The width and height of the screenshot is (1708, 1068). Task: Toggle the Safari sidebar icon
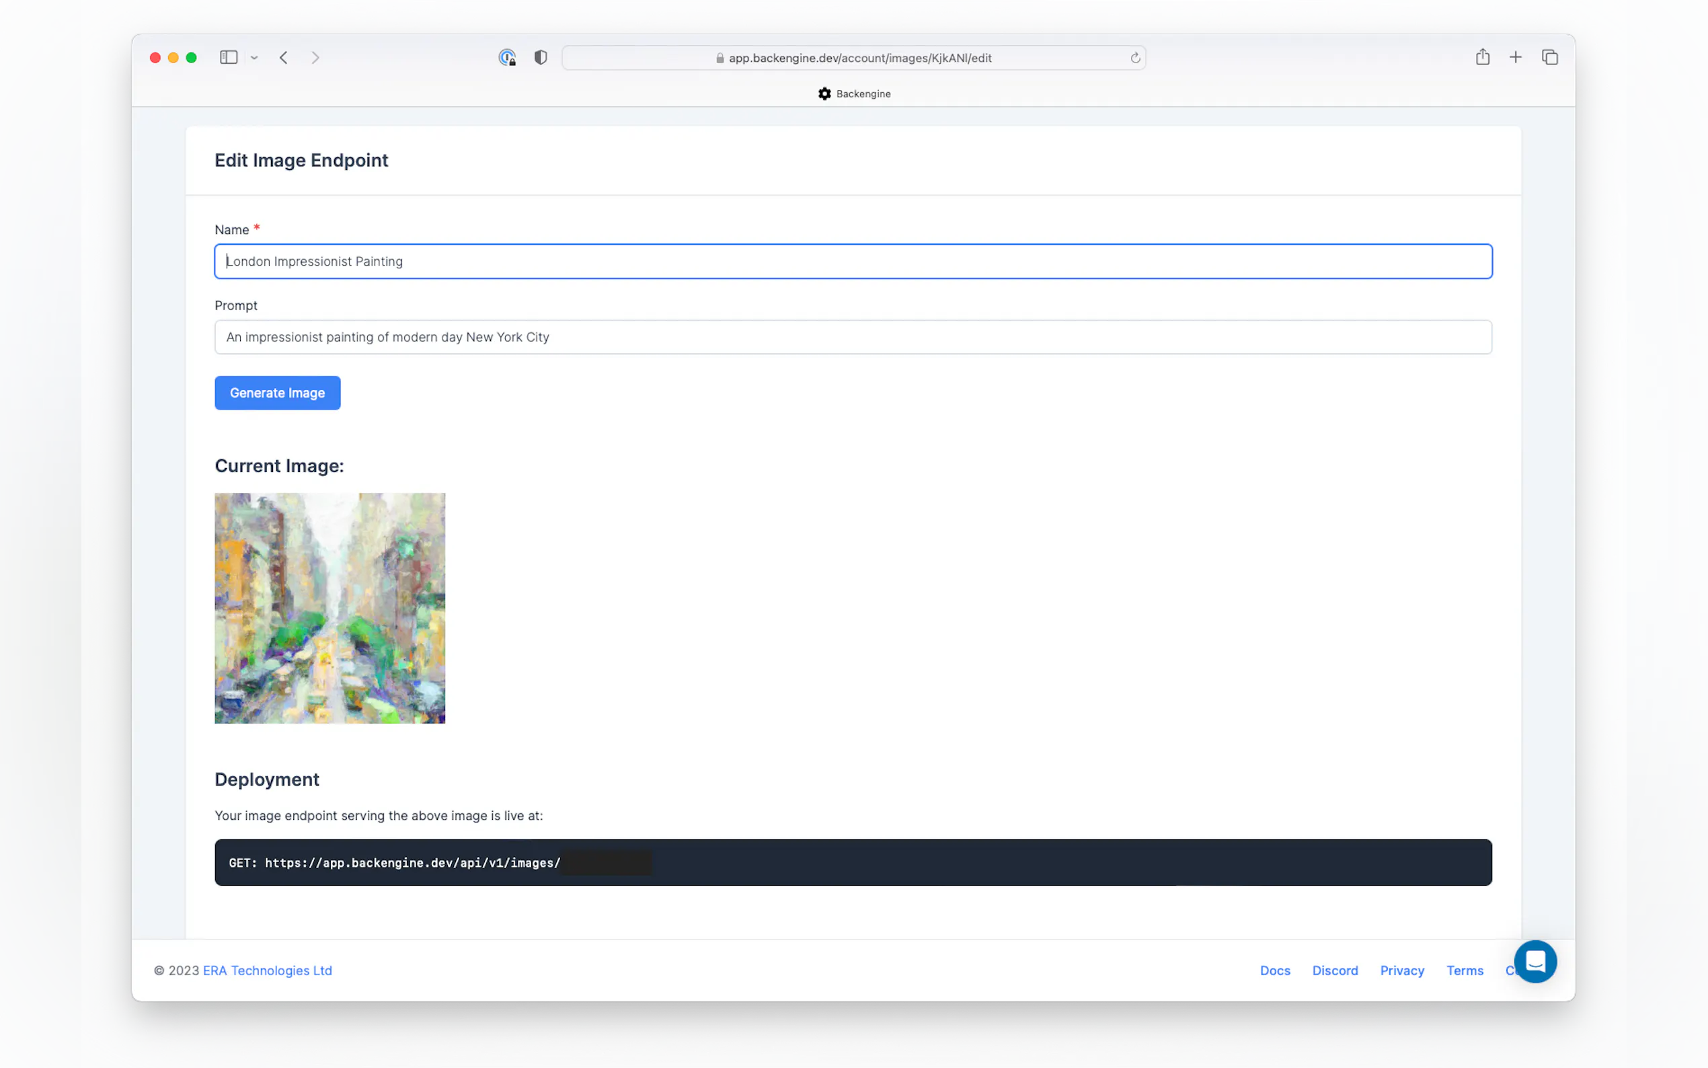pyautogui.click(x=228, y=57)
